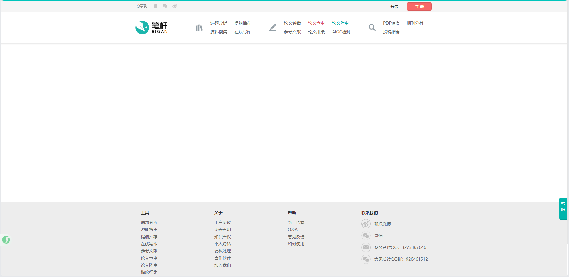
Task: Open the 用户协议 footer link
Action: click(222, 223)
